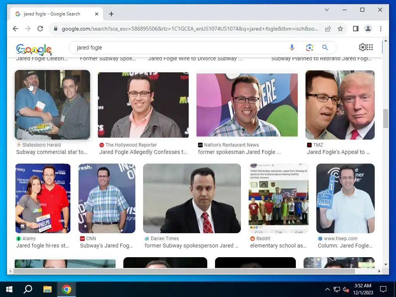
Task: Click the jared fogle search input box
Action: tap(182, 48)
